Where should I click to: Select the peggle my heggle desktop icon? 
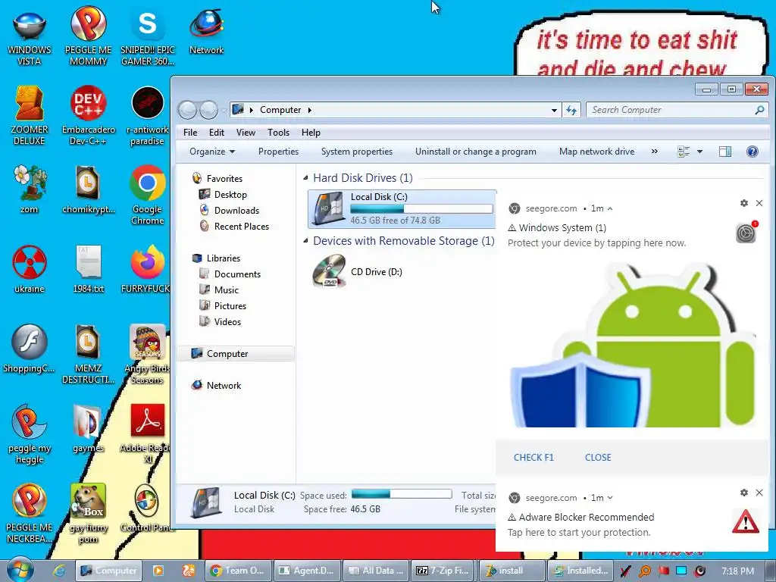point(30,434)
